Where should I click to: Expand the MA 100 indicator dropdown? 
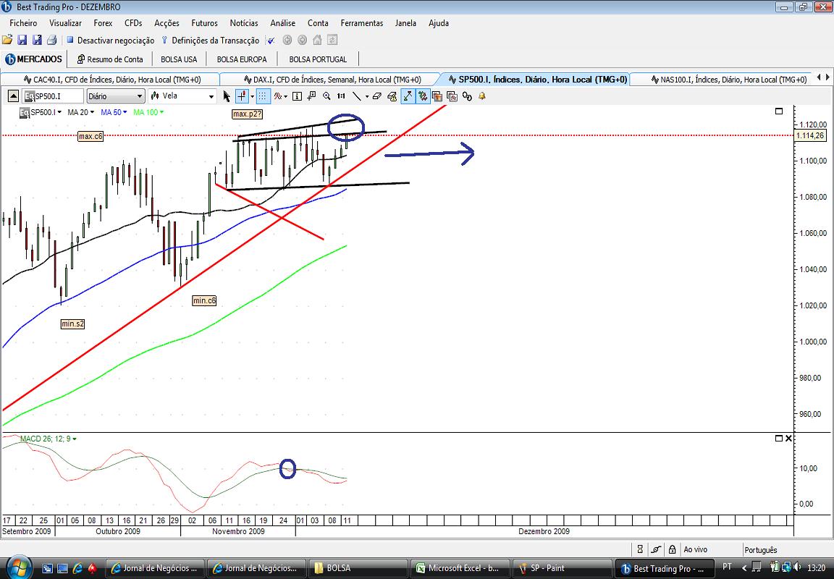point(161,112)
